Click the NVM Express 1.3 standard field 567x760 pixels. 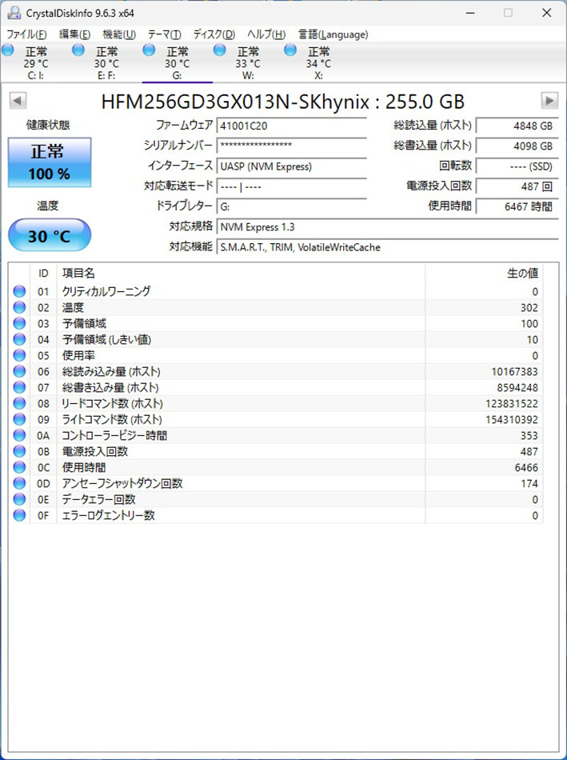387,227
